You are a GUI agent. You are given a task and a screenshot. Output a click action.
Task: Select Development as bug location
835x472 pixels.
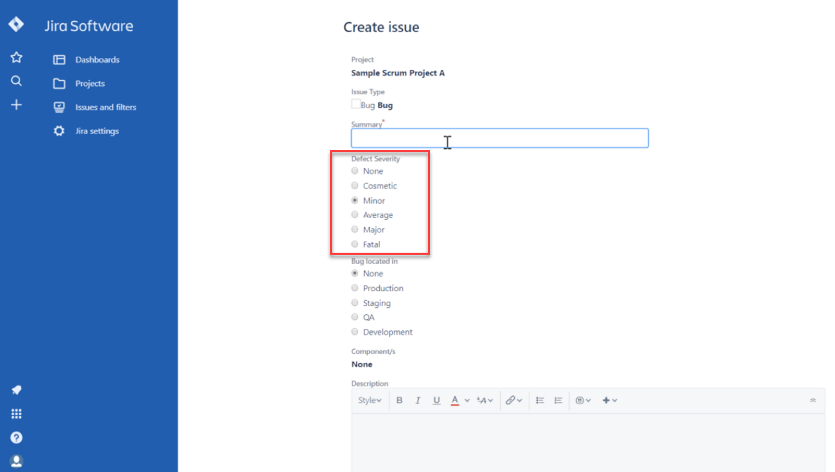355,332
